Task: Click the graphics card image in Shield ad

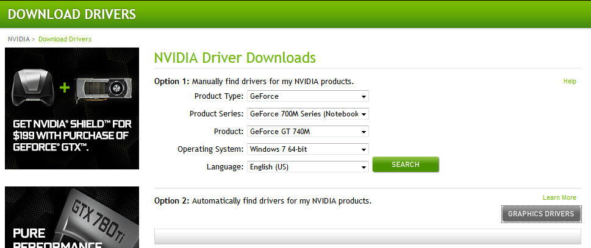Action: pos(106,89)
